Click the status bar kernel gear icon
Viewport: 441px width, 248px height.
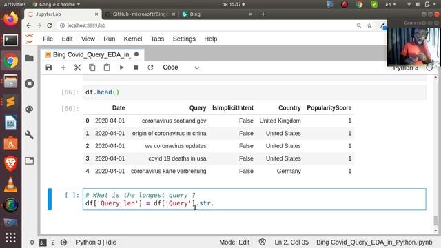click(x=64, y=242)
